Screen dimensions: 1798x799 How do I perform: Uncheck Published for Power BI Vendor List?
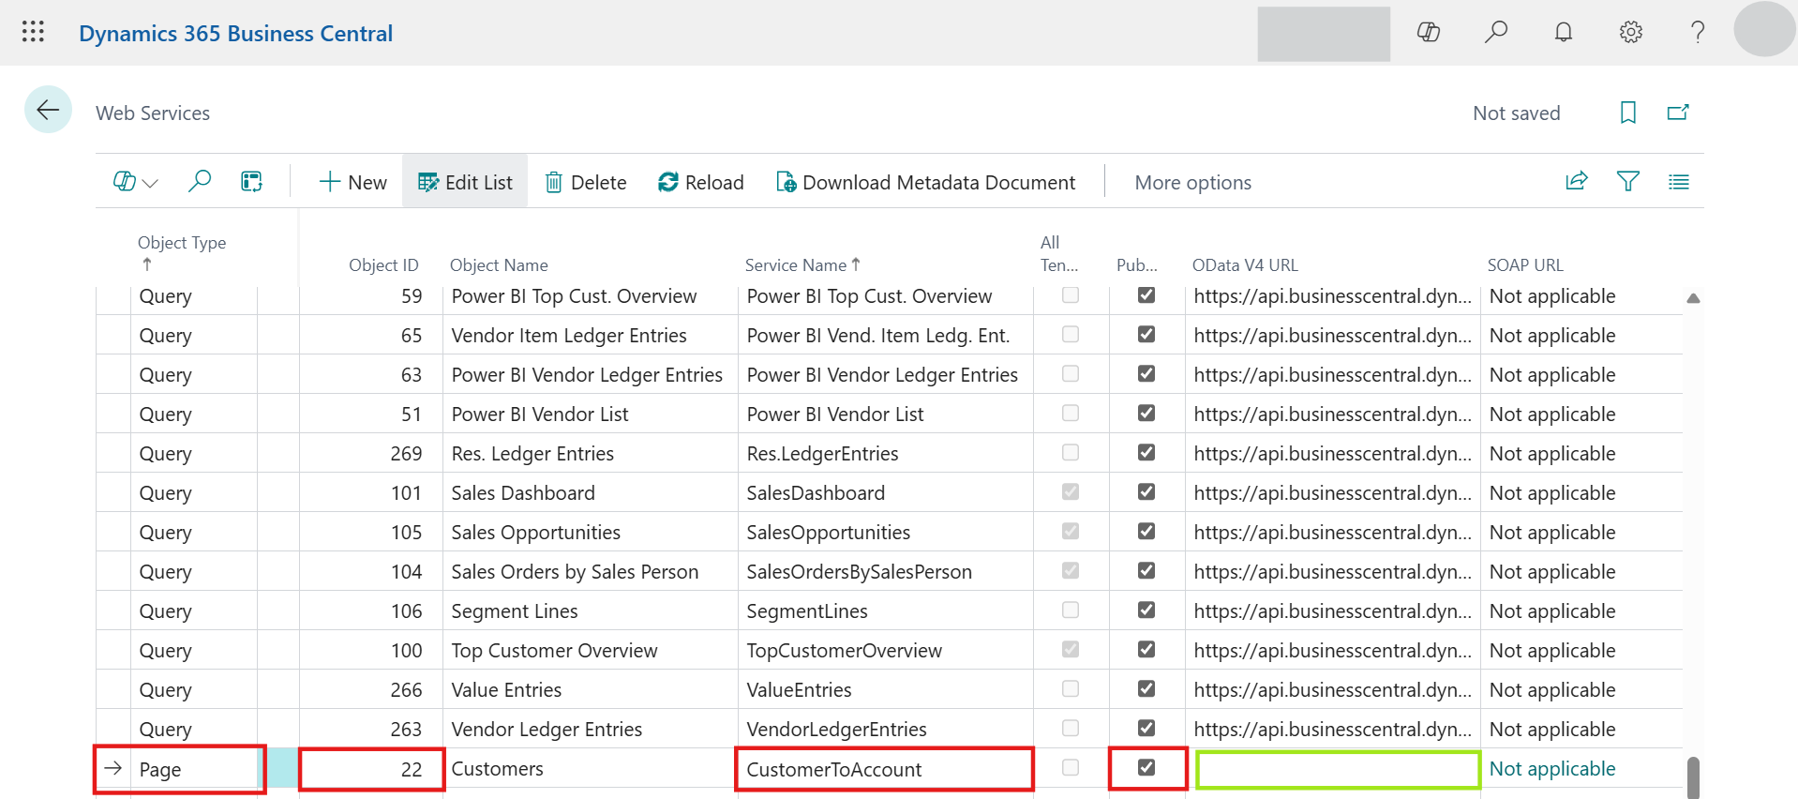[x=1146, y=414]
